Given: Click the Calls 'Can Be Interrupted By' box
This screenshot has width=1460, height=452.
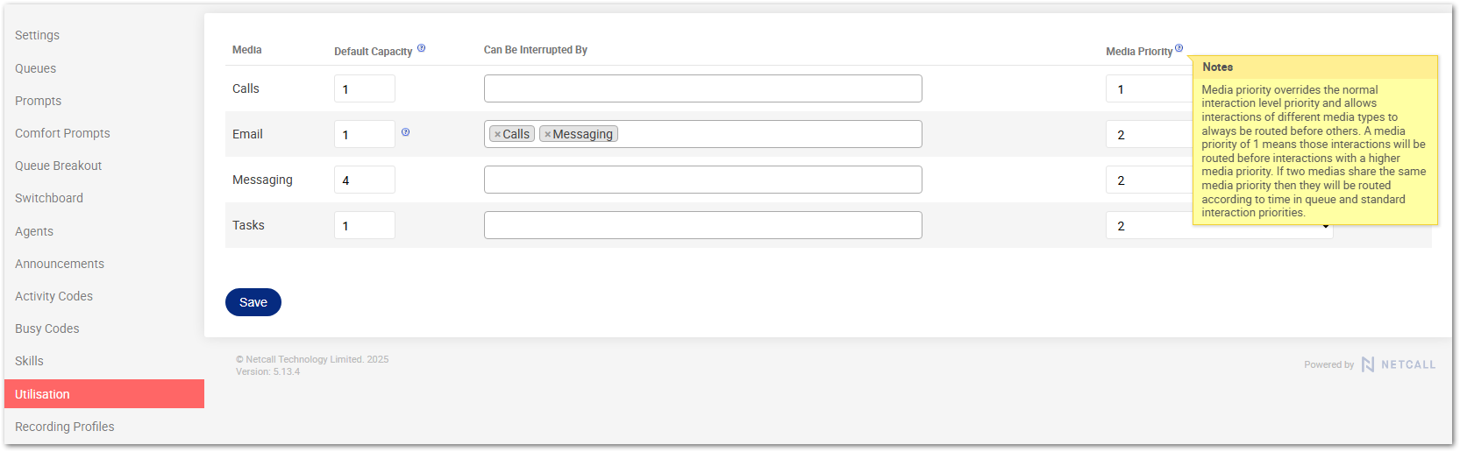Looking at the screenshot, I should point(702,88).
